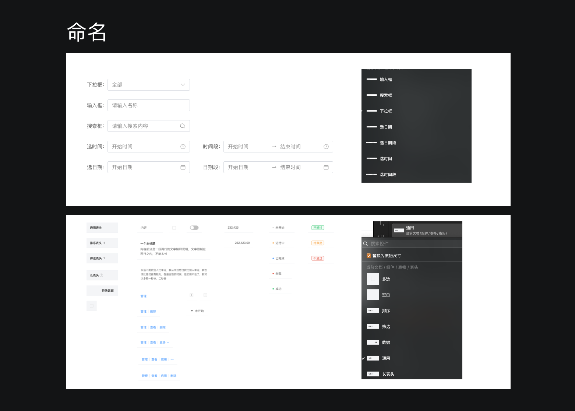Open the 未开始 status dropdown with triangle
The image size is (575, 411).
pos(197,311)
